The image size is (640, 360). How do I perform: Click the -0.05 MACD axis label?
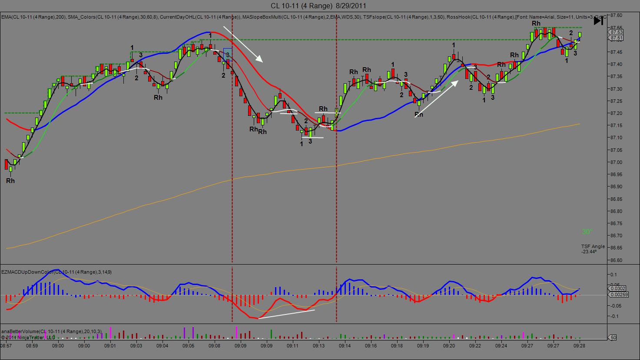pos(616,306)
